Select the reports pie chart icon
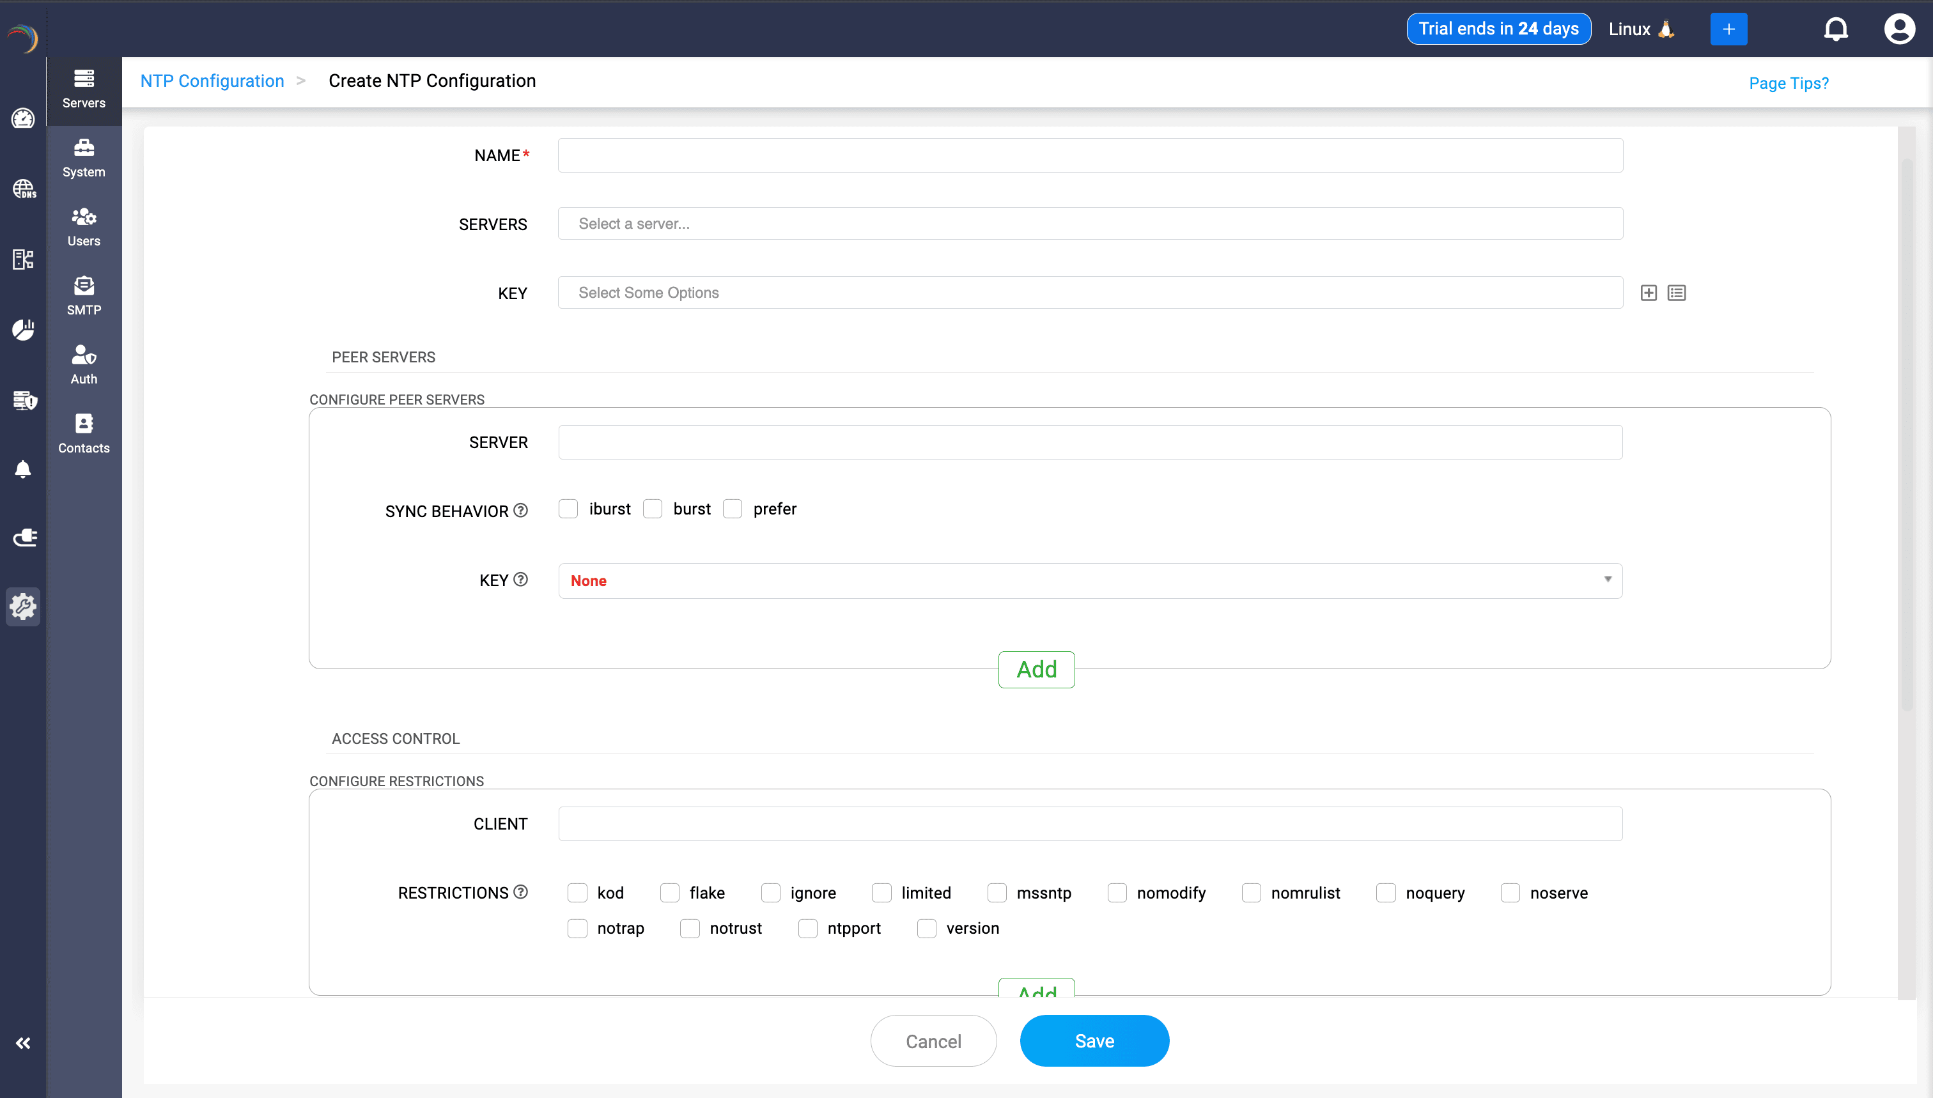This screenshot has width=1933, height=1098. pyautogui.click(x=24, y=330)
